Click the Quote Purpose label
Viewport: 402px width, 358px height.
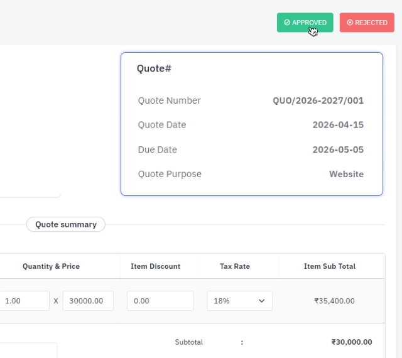click(x=170, y=174)
